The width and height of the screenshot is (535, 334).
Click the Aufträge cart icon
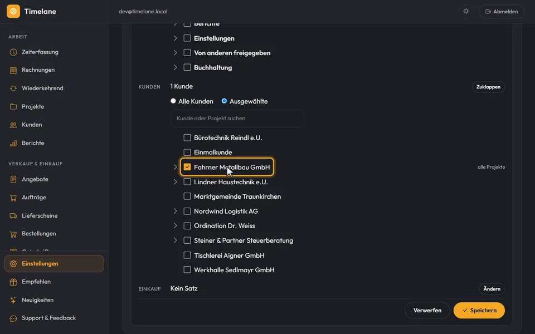coord(13,197)
